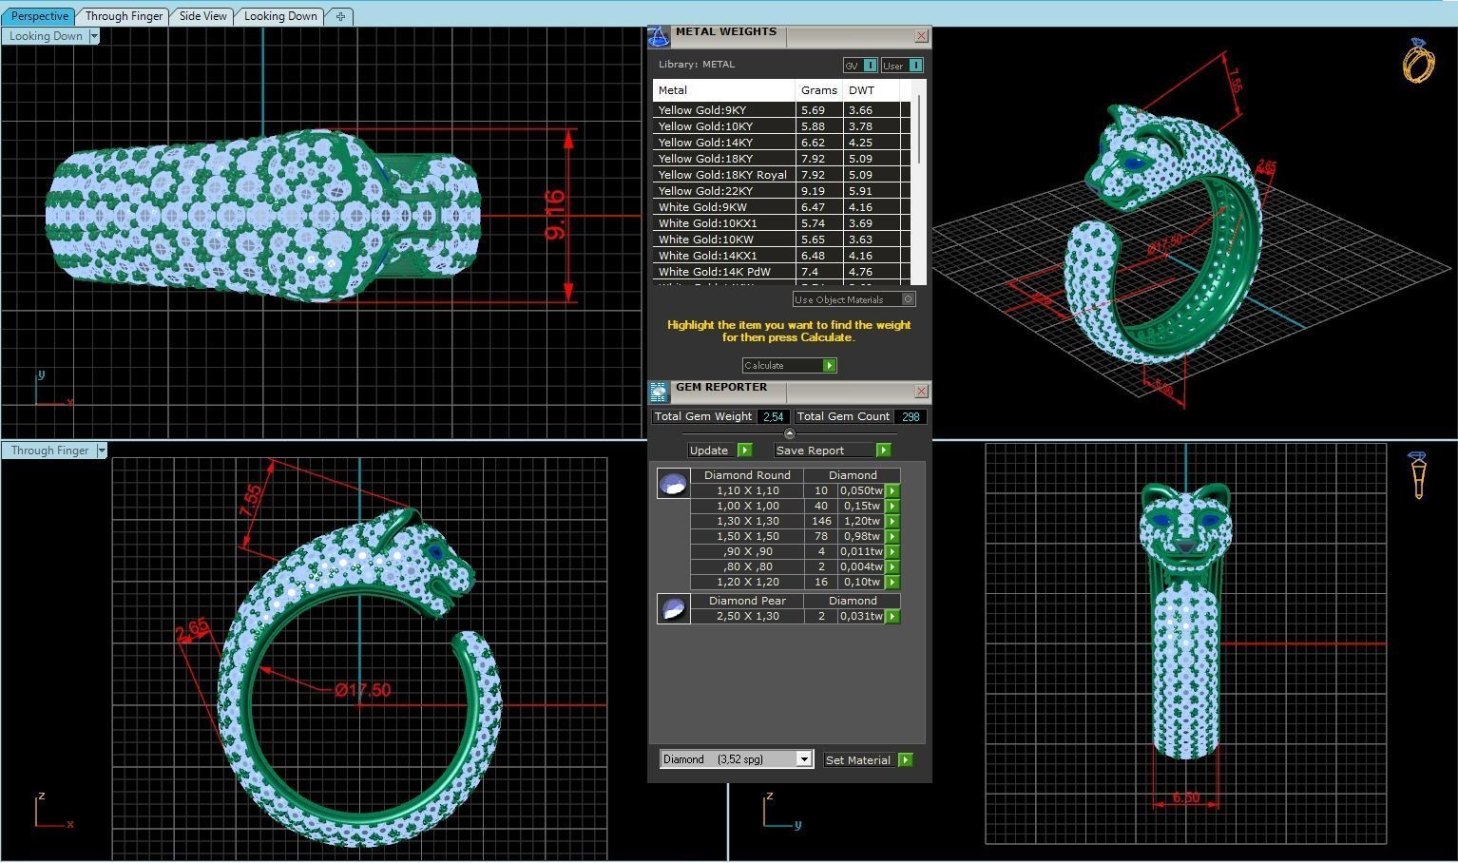The width and height of the screenshot is (1458, 863).
Task: Click the green arrow beside Save Report
Action: coord(883,451)
